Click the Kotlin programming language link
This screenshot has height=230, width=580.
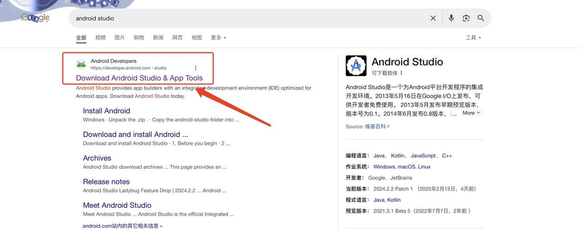pyautogui.click(x=397, y=155)
